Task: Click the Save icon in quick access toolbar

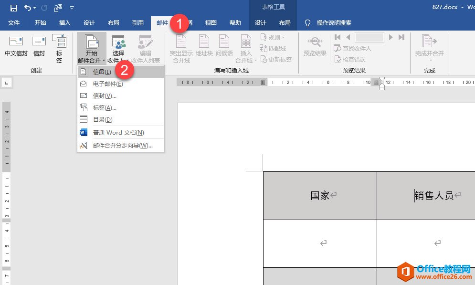Action: point(14,8)
